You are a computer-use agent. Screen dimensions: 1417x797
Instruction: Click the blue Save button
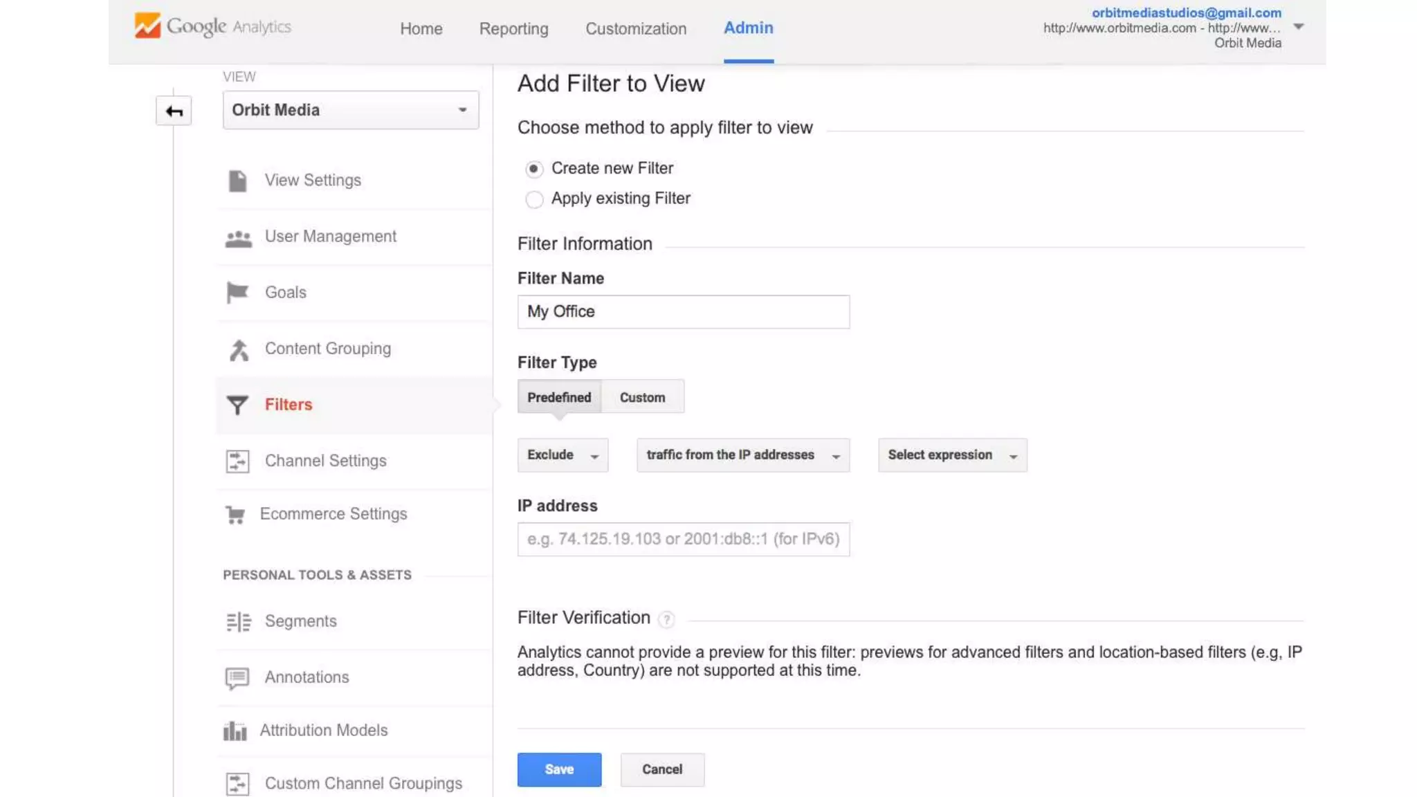click(x=559, y=769)
